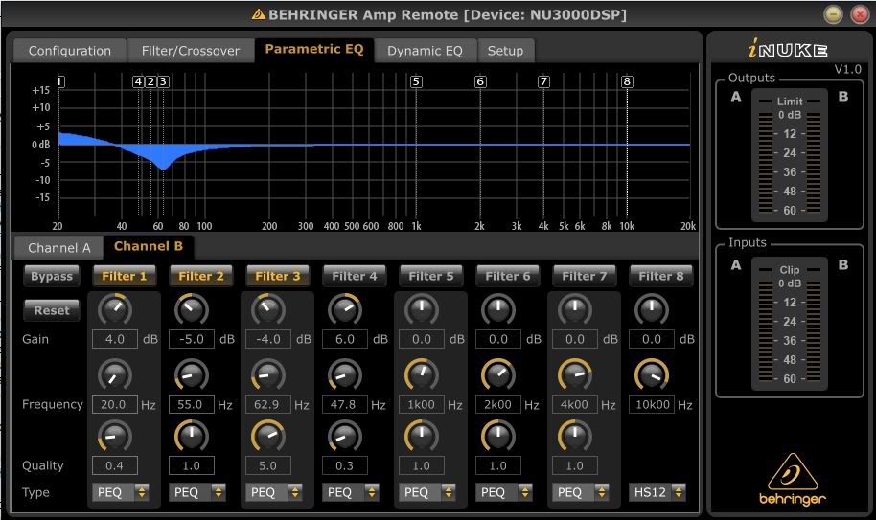Image resolution: width=876 pixels, height=520 pixels.
Task: Open Filter 7 type dropdown
Action: [x=580, y=492]
